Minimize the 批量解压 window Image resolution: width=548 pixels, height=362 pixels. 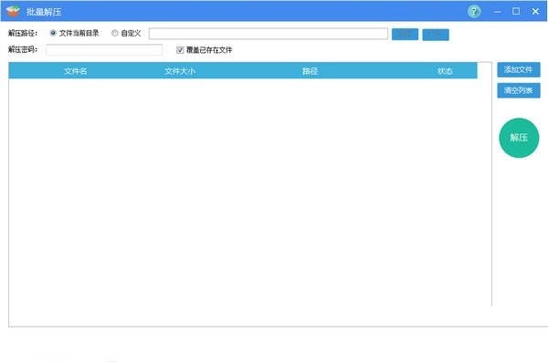[498, 12]
